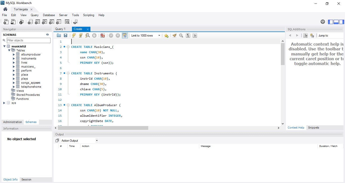This screenshot has height=183, width=345.
Task: Open the table data search icon
Action: pyautogui.click(x=67, y=22)
